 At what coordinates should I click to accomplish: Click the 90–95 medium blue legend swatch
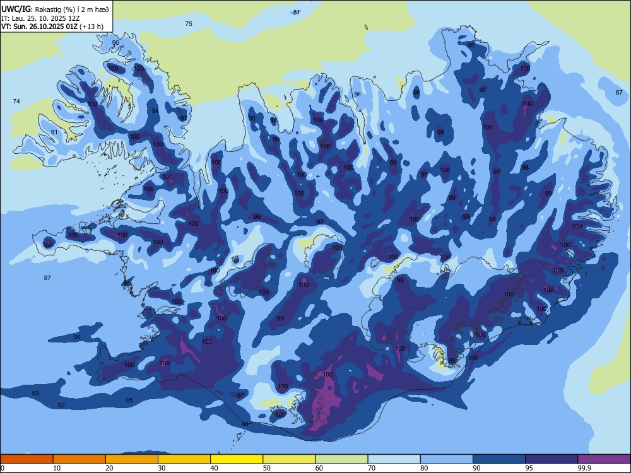pyautogui.click(x=499, y=459)
